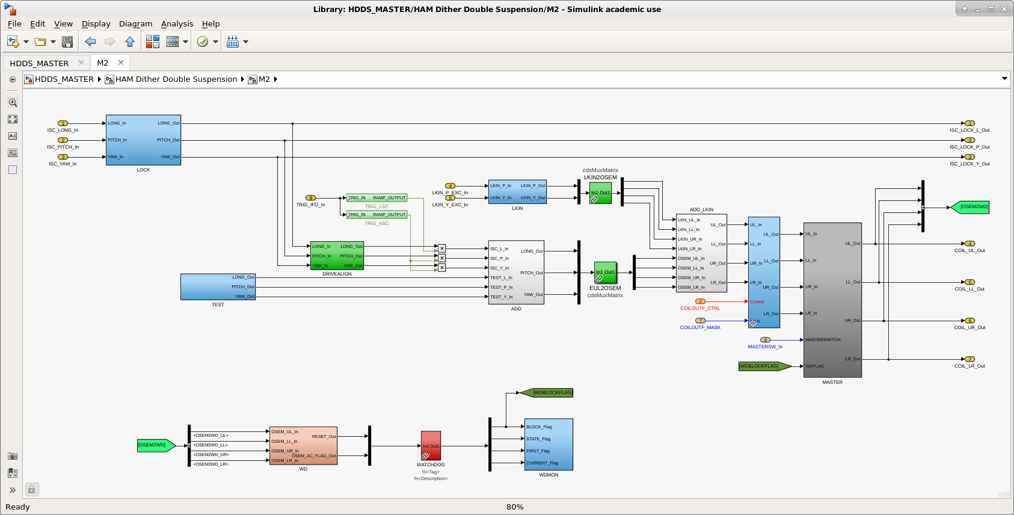Select the Zoom tool in the palette
Image resolution: width=1014 pixels, height=515 pixels.
click(x=13, y=102)
